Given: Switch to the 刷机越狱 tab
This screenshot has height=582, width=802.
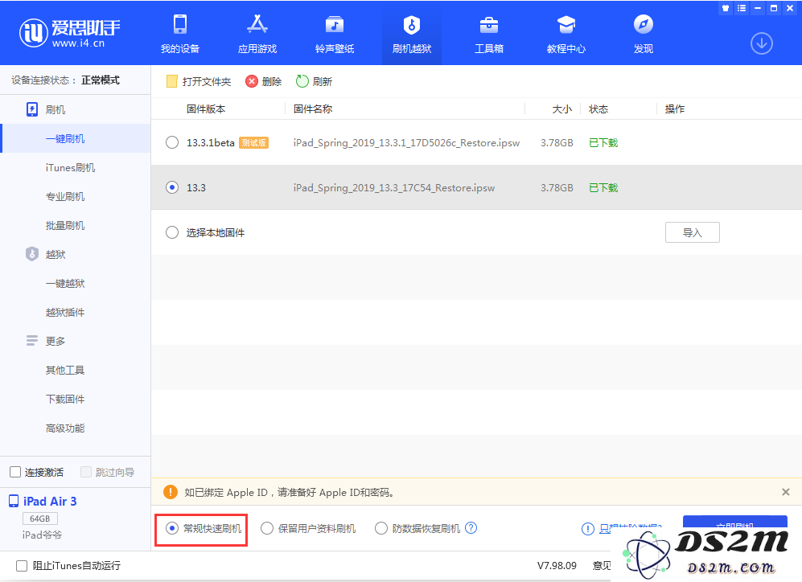Looking at the screenshot, I should coord(412,35).
